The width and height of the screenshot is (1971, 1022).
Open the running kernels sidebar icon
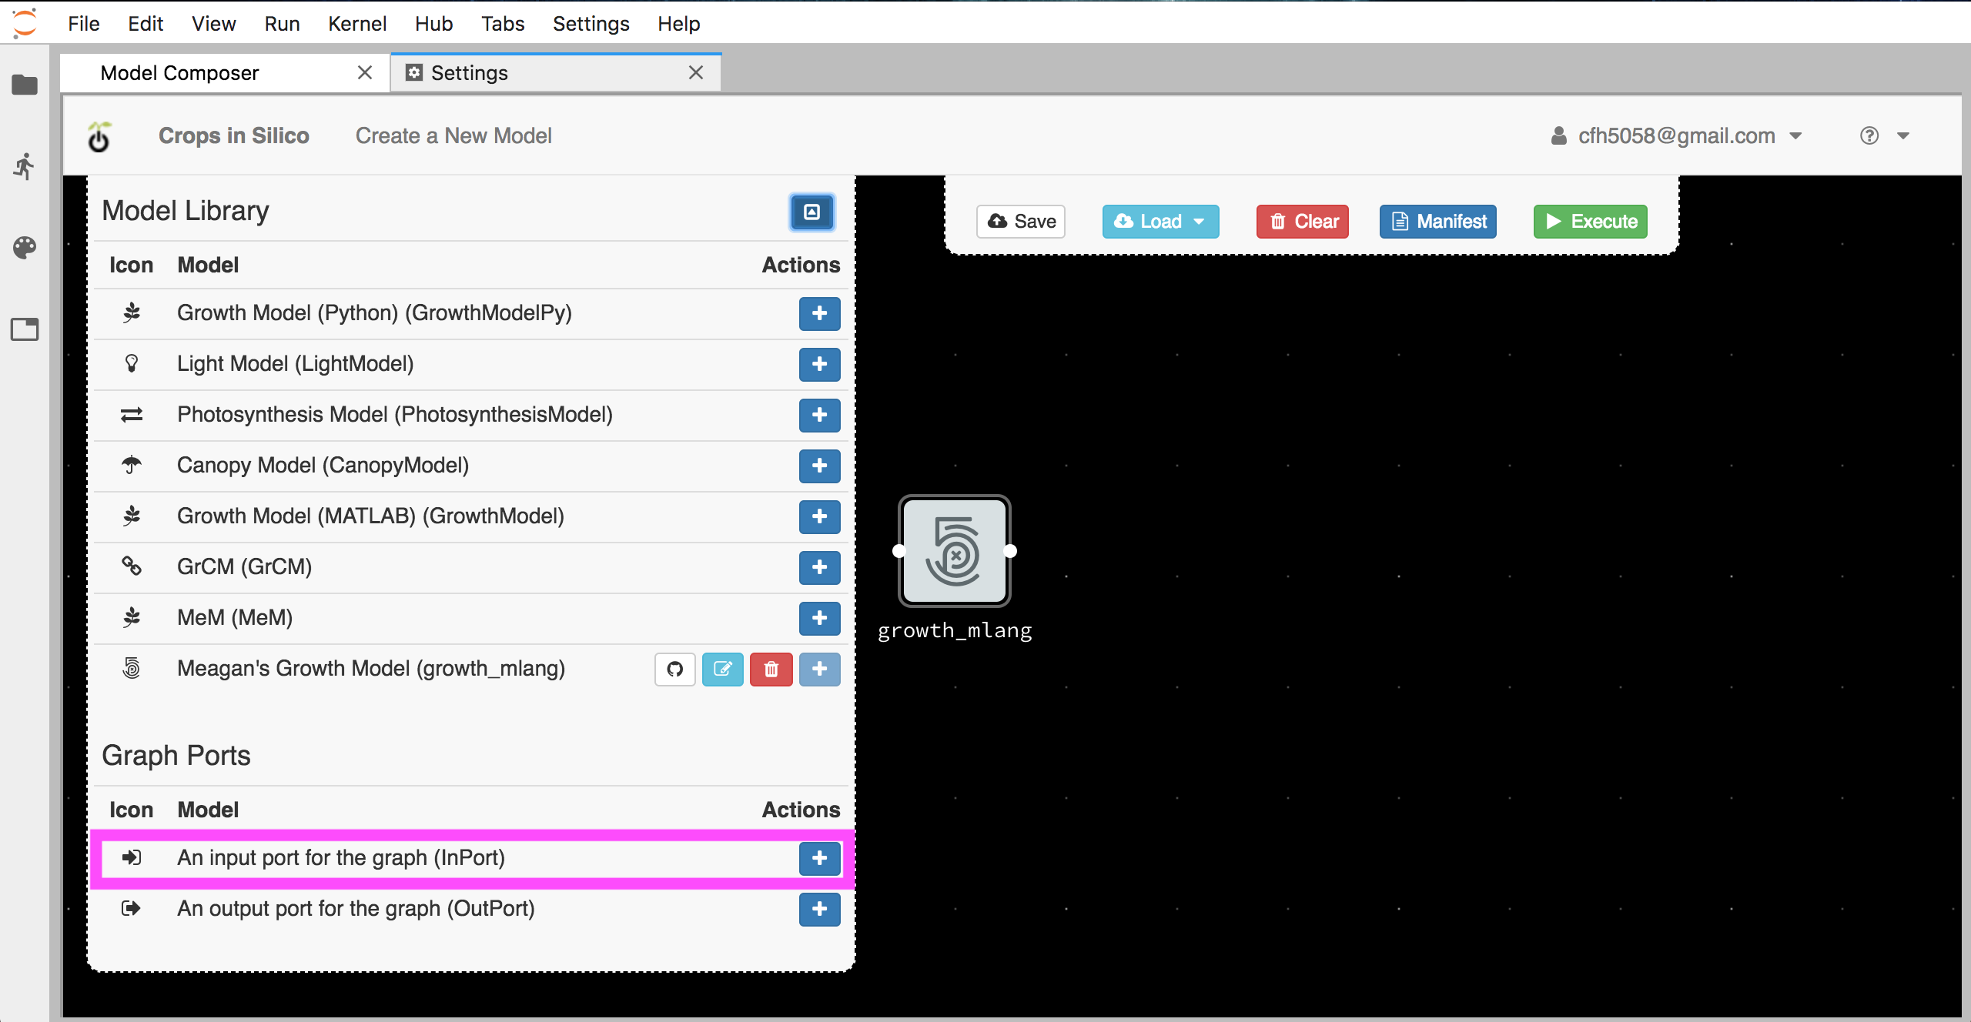(25, 166)
